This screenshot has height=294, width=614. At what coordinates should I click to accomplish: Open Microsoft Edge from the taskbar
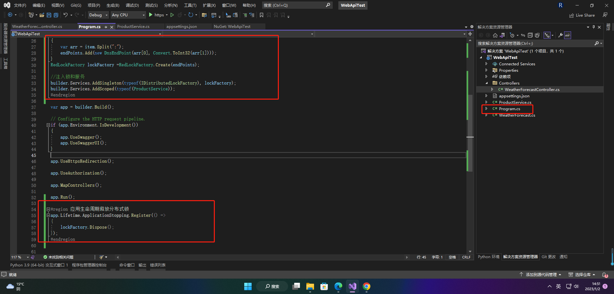tap(338, 286)
